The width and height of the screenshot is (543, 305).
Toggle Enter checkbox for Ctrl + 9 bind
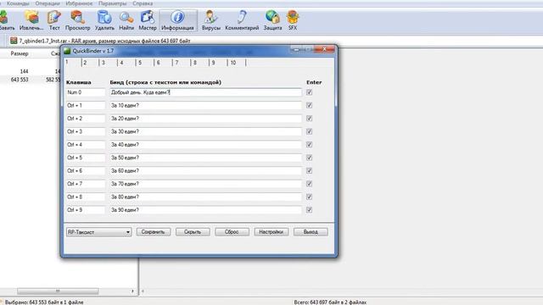tap(309, 210)
